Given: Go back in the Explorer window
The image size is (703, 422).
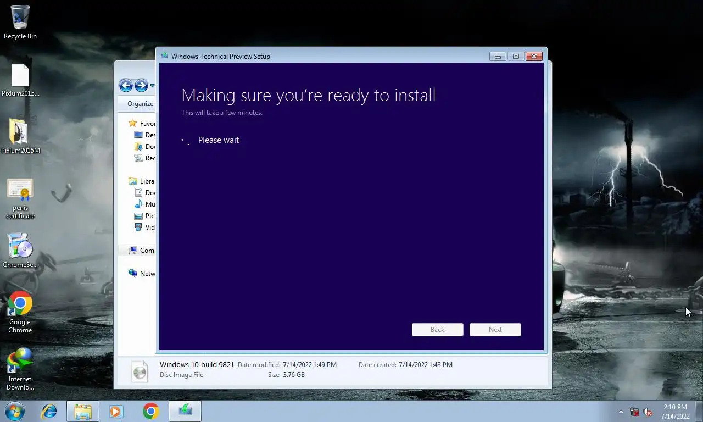Looking at the screenshot, I should click(x=126, y=85).
